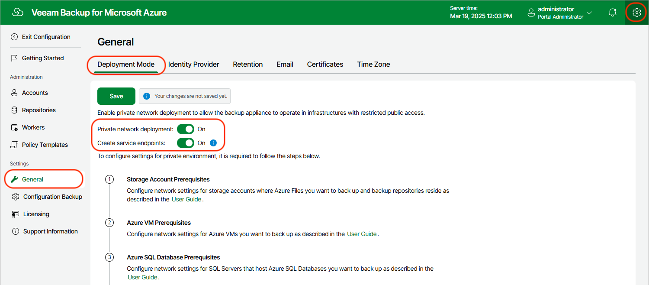Image resolution: width=649 pixels, height=285 pixels.
Task: Open Repositories in sidebar
Action: tap(39, 110)
